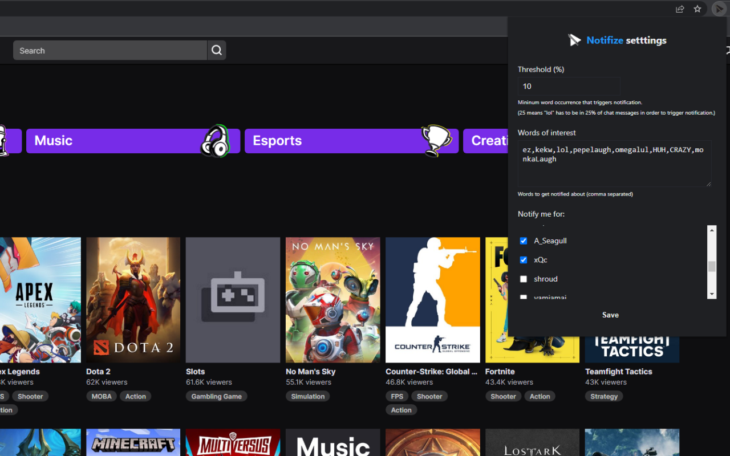Click the Slots title link
This screenshot has height=456, width=730.
pos(195,371)
